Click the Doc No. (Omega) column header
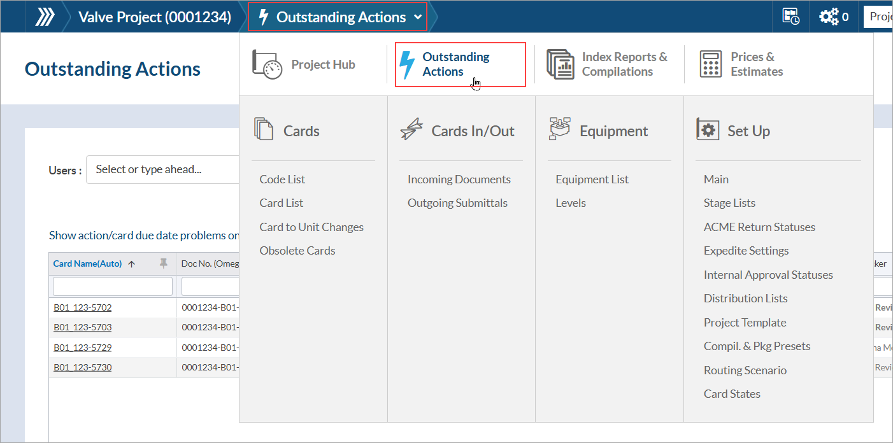 click(210, 264)
